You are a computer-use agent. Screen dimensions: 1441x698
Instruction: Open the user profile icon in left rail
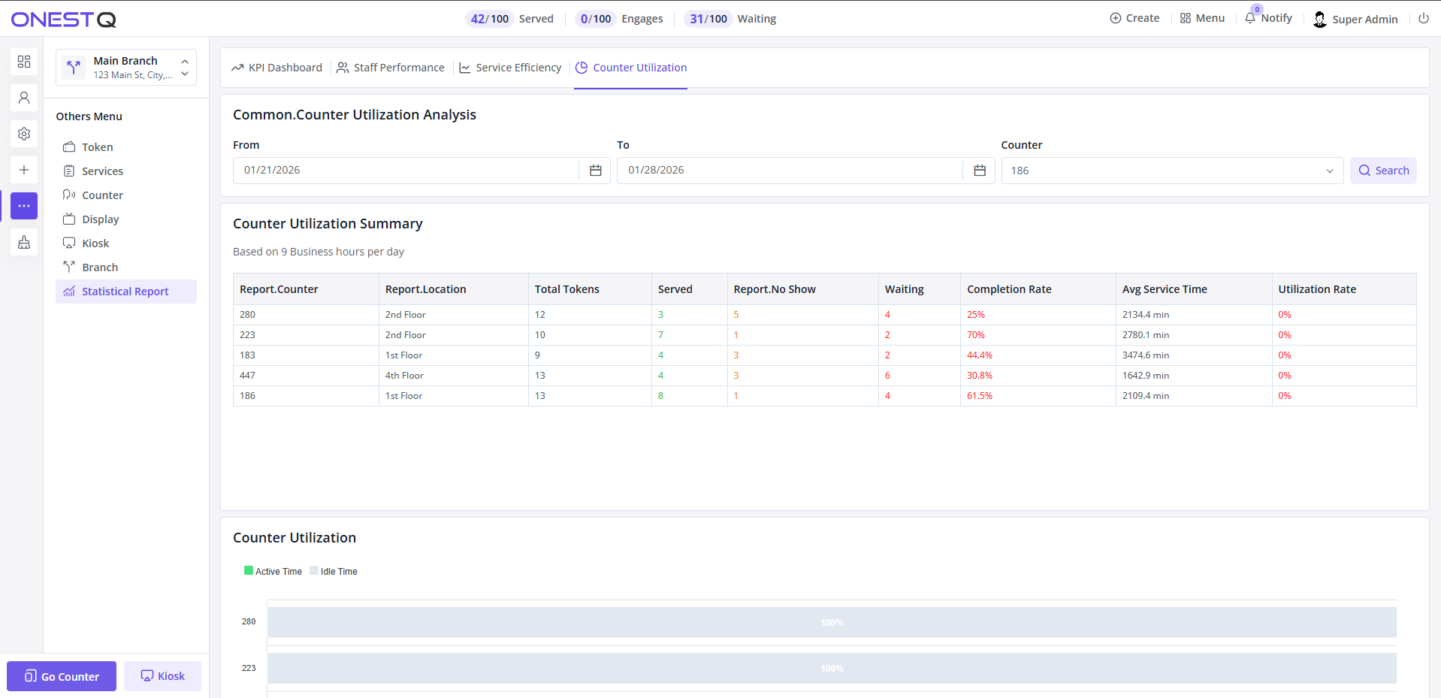tap(24, 98)
